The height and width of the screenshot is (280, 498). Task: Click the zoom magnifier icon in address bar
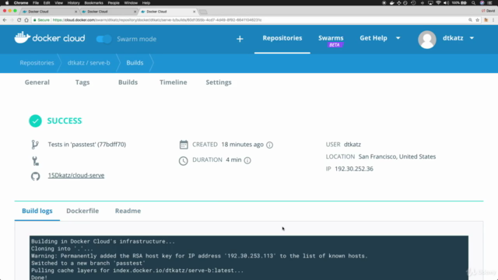(x=470, y=20)
